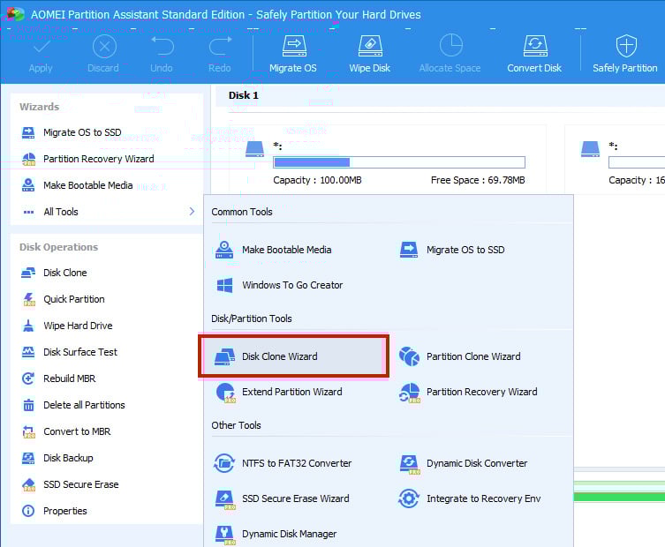Image resolution: width=665 pixels, height=547 pixels.
Task: Click the Migrate OS to SSD sidebar icon
Action: coord(28,132)
